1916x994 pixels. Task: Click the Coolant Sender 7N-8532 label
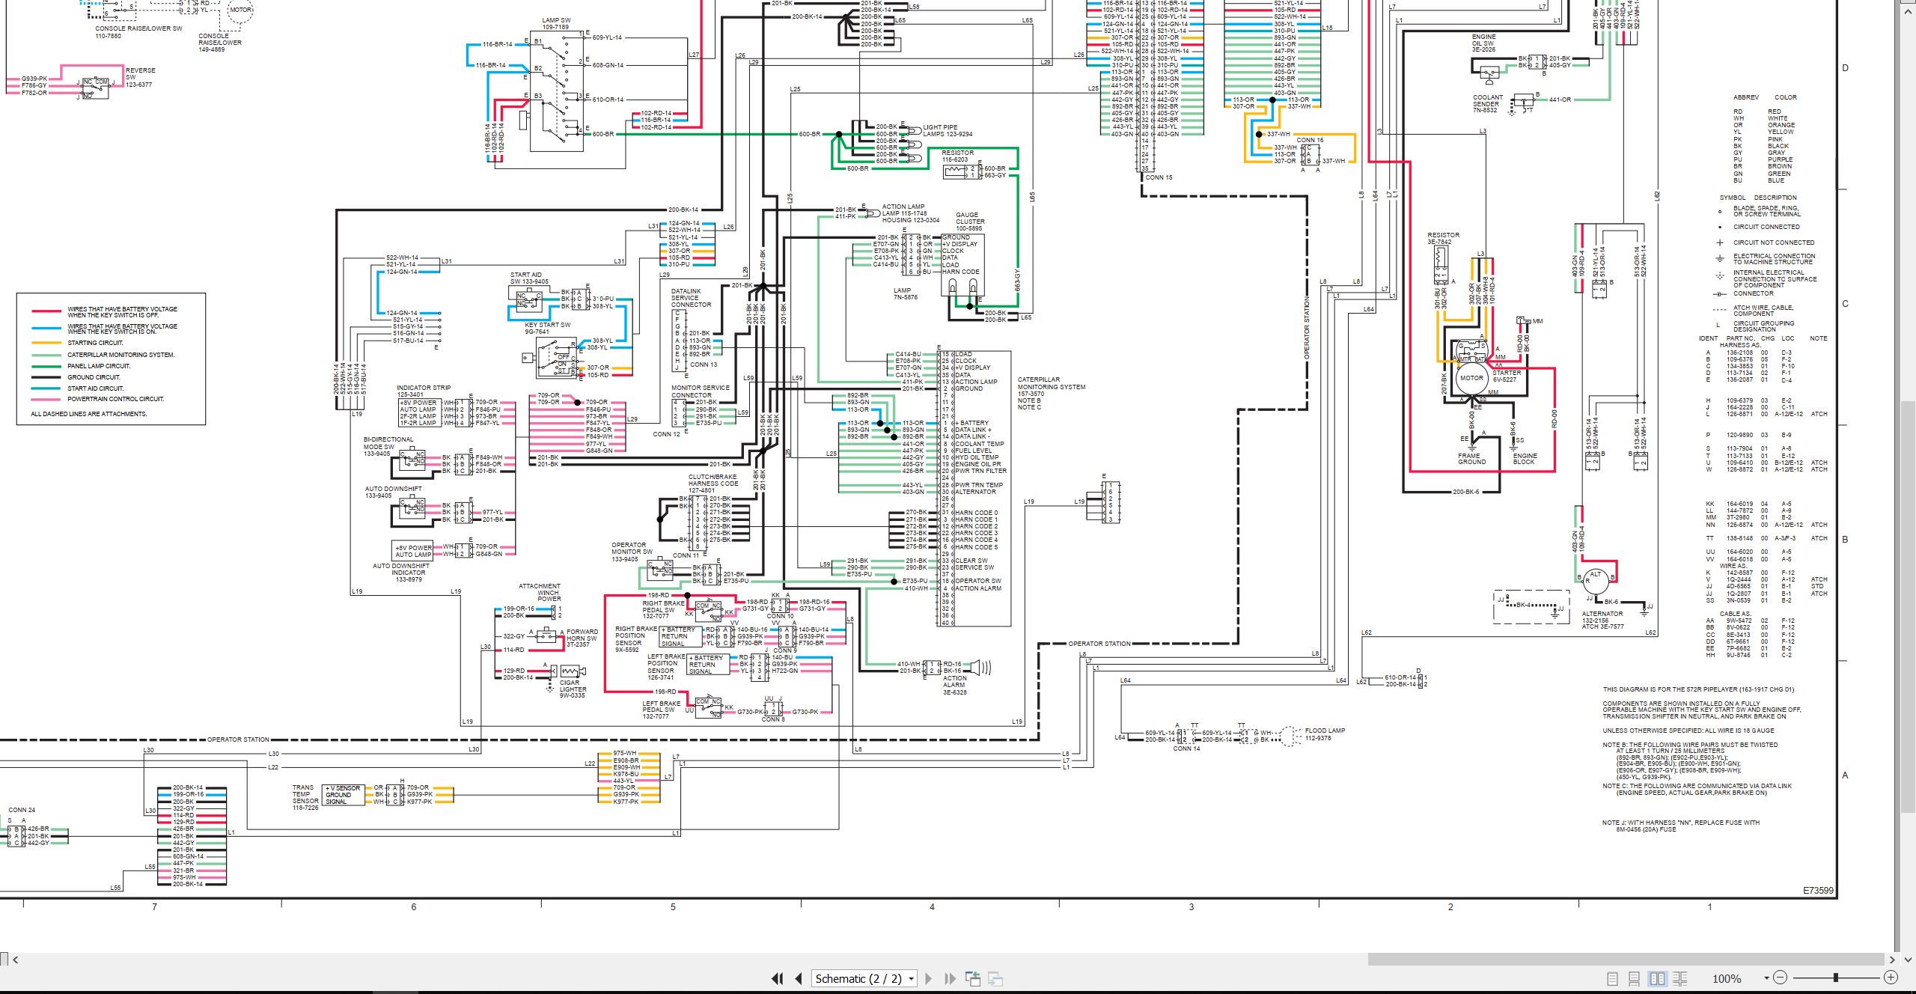(1488, 103)
